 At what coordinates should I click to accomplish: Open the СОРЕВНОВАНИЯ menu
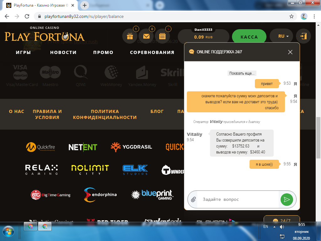[x=152, y=52]
